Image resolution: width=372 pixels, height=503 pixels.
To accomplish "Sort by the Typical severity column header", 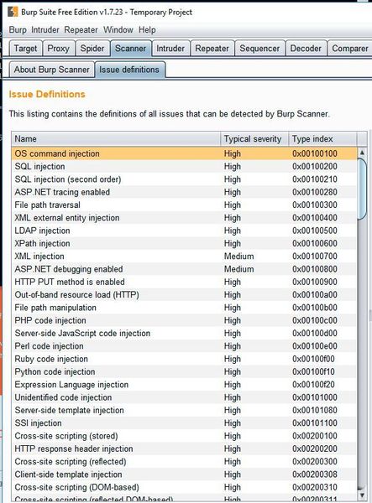I will coord(254,139).
